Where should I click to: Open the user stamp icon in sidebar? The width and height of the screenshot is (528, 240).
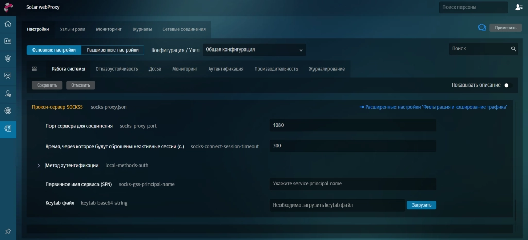tap(8, 93)
